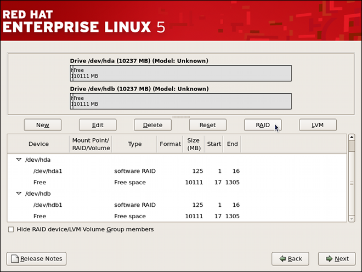Click the Reset button
The height and width of the screenshot is (272, 362).
coord(207,125)
